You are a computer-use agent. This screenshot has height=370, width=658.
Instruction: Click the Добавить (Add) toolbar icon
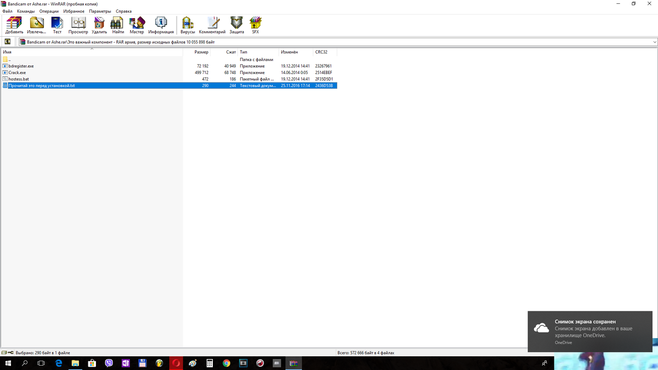14,23
